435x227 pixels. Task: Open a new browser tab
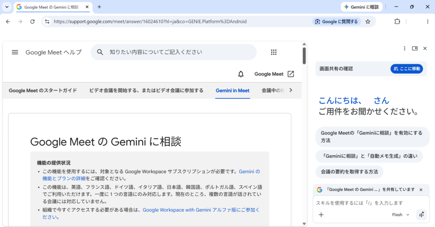pos(99,7)
